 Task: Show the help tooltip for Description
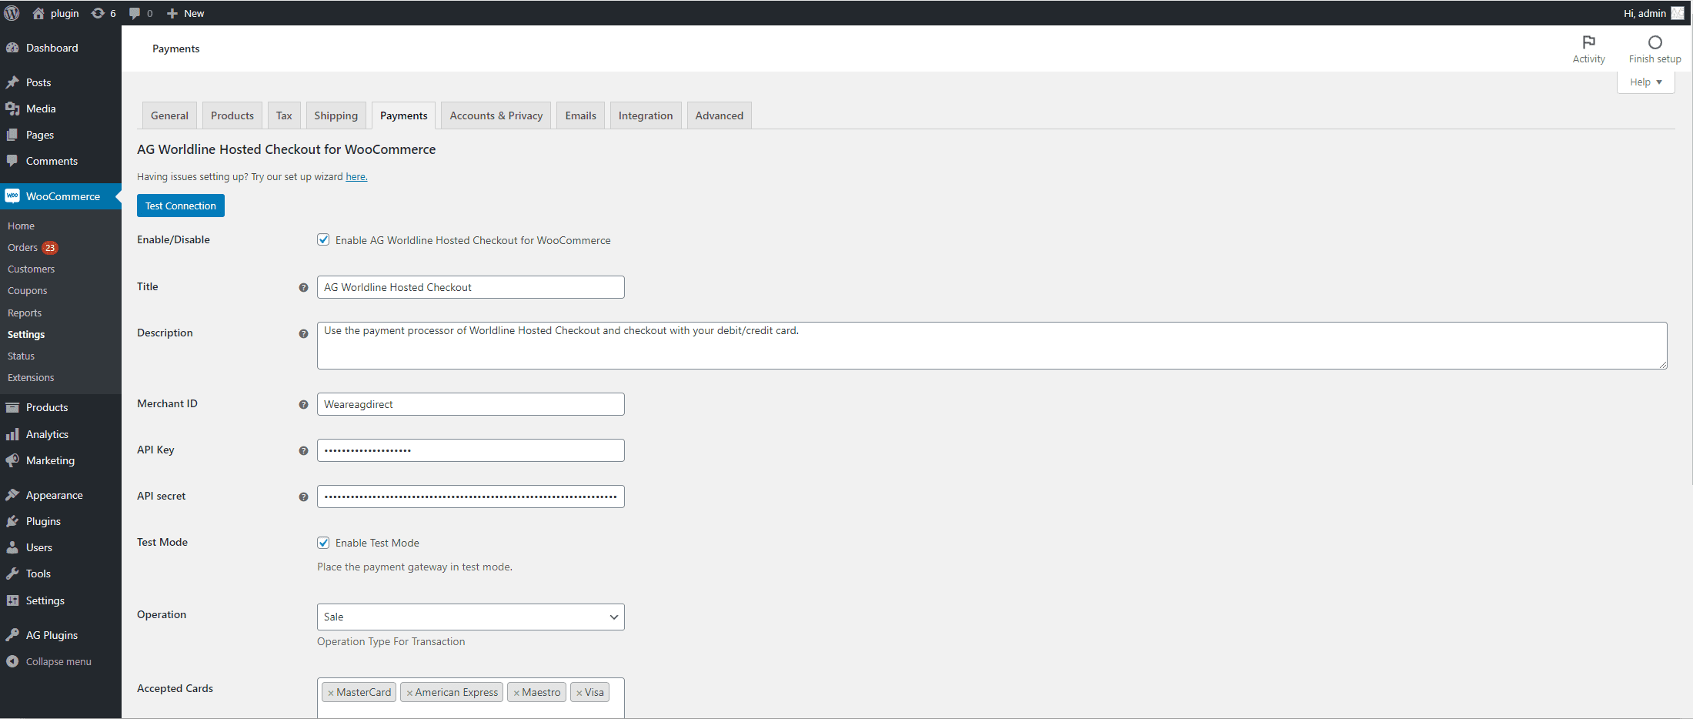(x=303, y=333)
